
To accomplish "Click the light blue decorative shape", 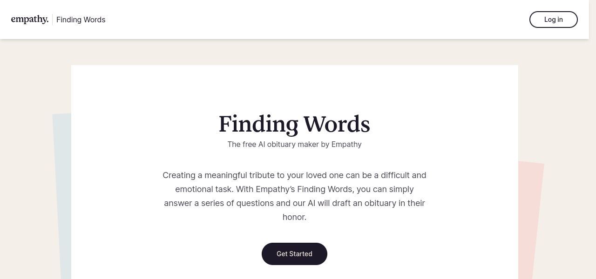I will (62, 195).
